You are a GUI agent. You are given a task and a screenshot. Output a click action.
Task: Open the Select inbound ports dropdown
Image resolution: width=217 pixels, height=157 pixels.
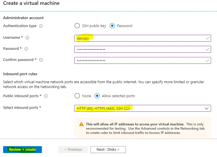(x=143, y=108)
